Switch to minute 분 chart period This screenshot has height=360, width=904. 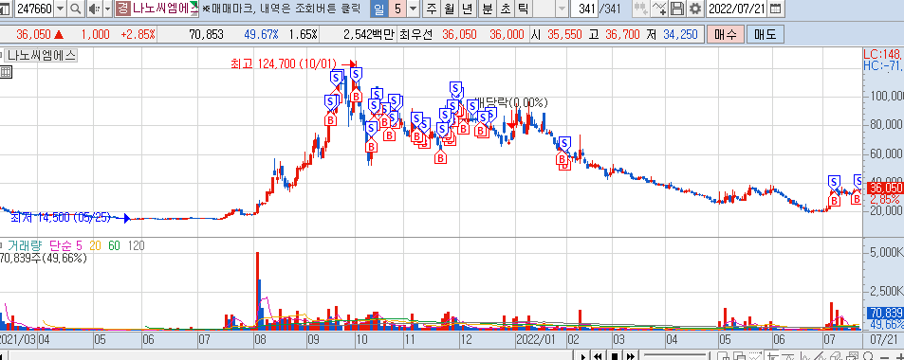[487, 9]
